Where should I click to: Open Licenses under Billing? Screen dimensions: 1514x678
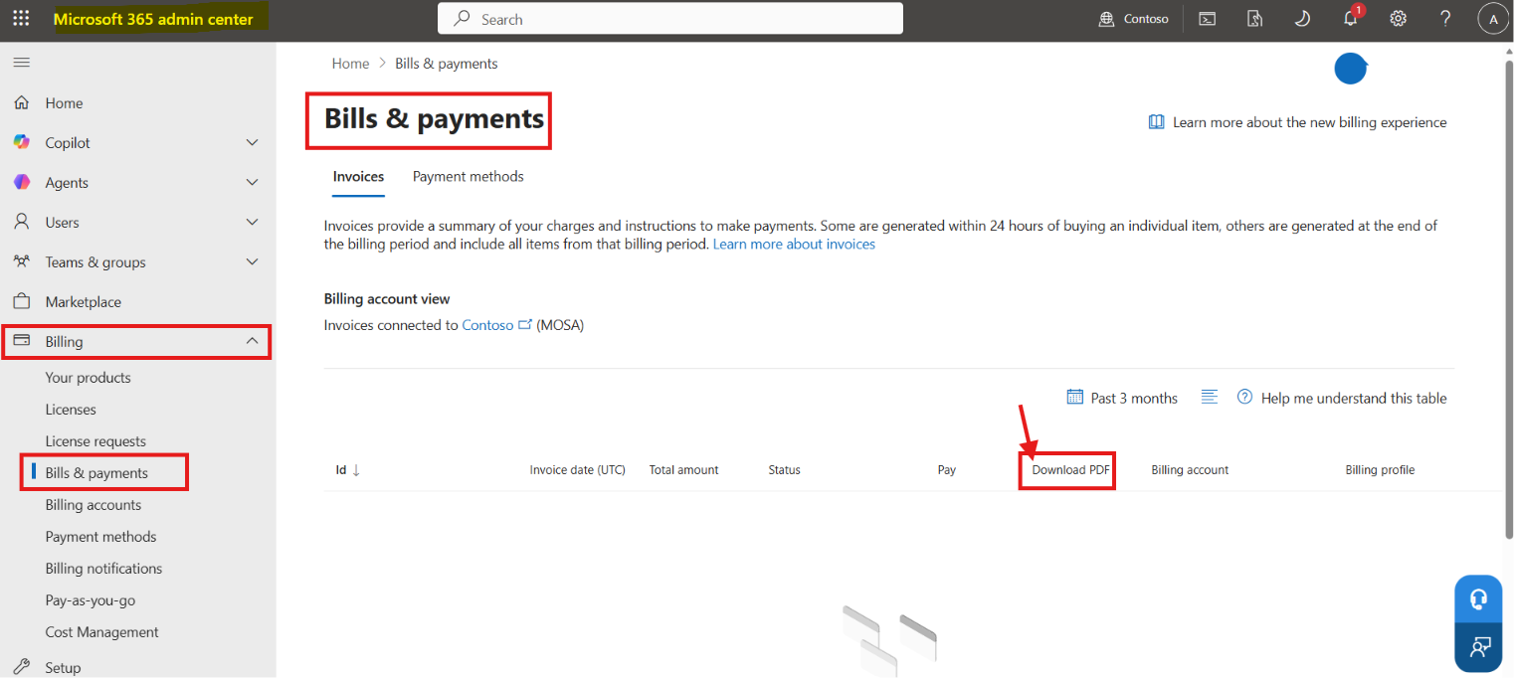pyautogui.click(x=71, y=410)
